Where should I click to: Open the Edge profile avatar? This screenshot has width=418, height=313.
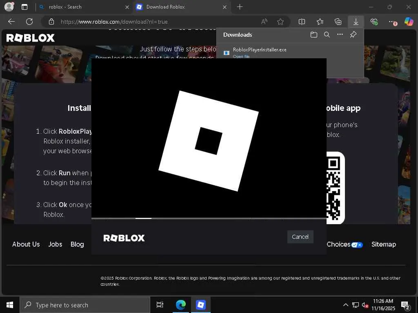pos(9,7)
